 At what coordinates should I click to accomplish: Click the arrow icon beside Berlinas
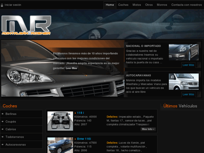point(3,114)
